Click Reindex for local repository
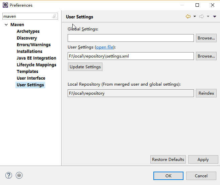The image size is (220, 185). click(x=206, y=93)
